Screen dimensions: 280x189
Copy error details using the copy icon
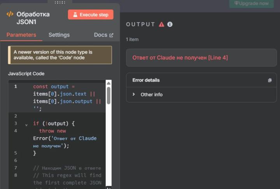click(x=270, y=80)
